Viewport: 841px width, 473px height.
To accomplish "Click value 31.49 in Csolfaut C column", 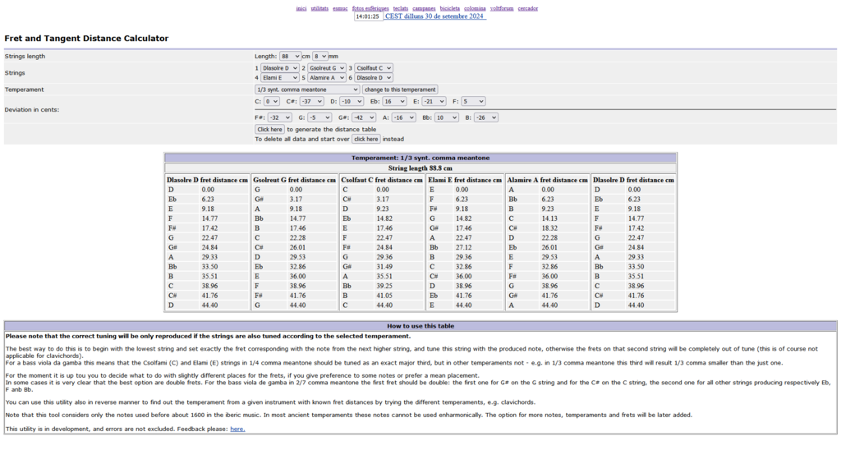I will pos(384,267).
